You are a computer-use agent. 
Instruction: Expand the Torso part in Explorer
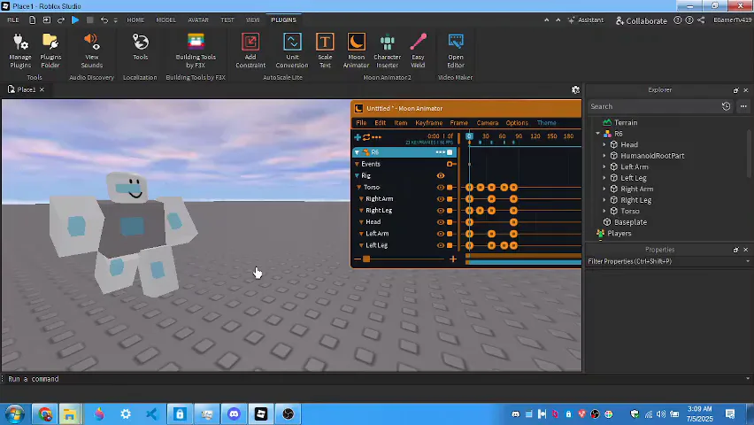coord(604,211)
